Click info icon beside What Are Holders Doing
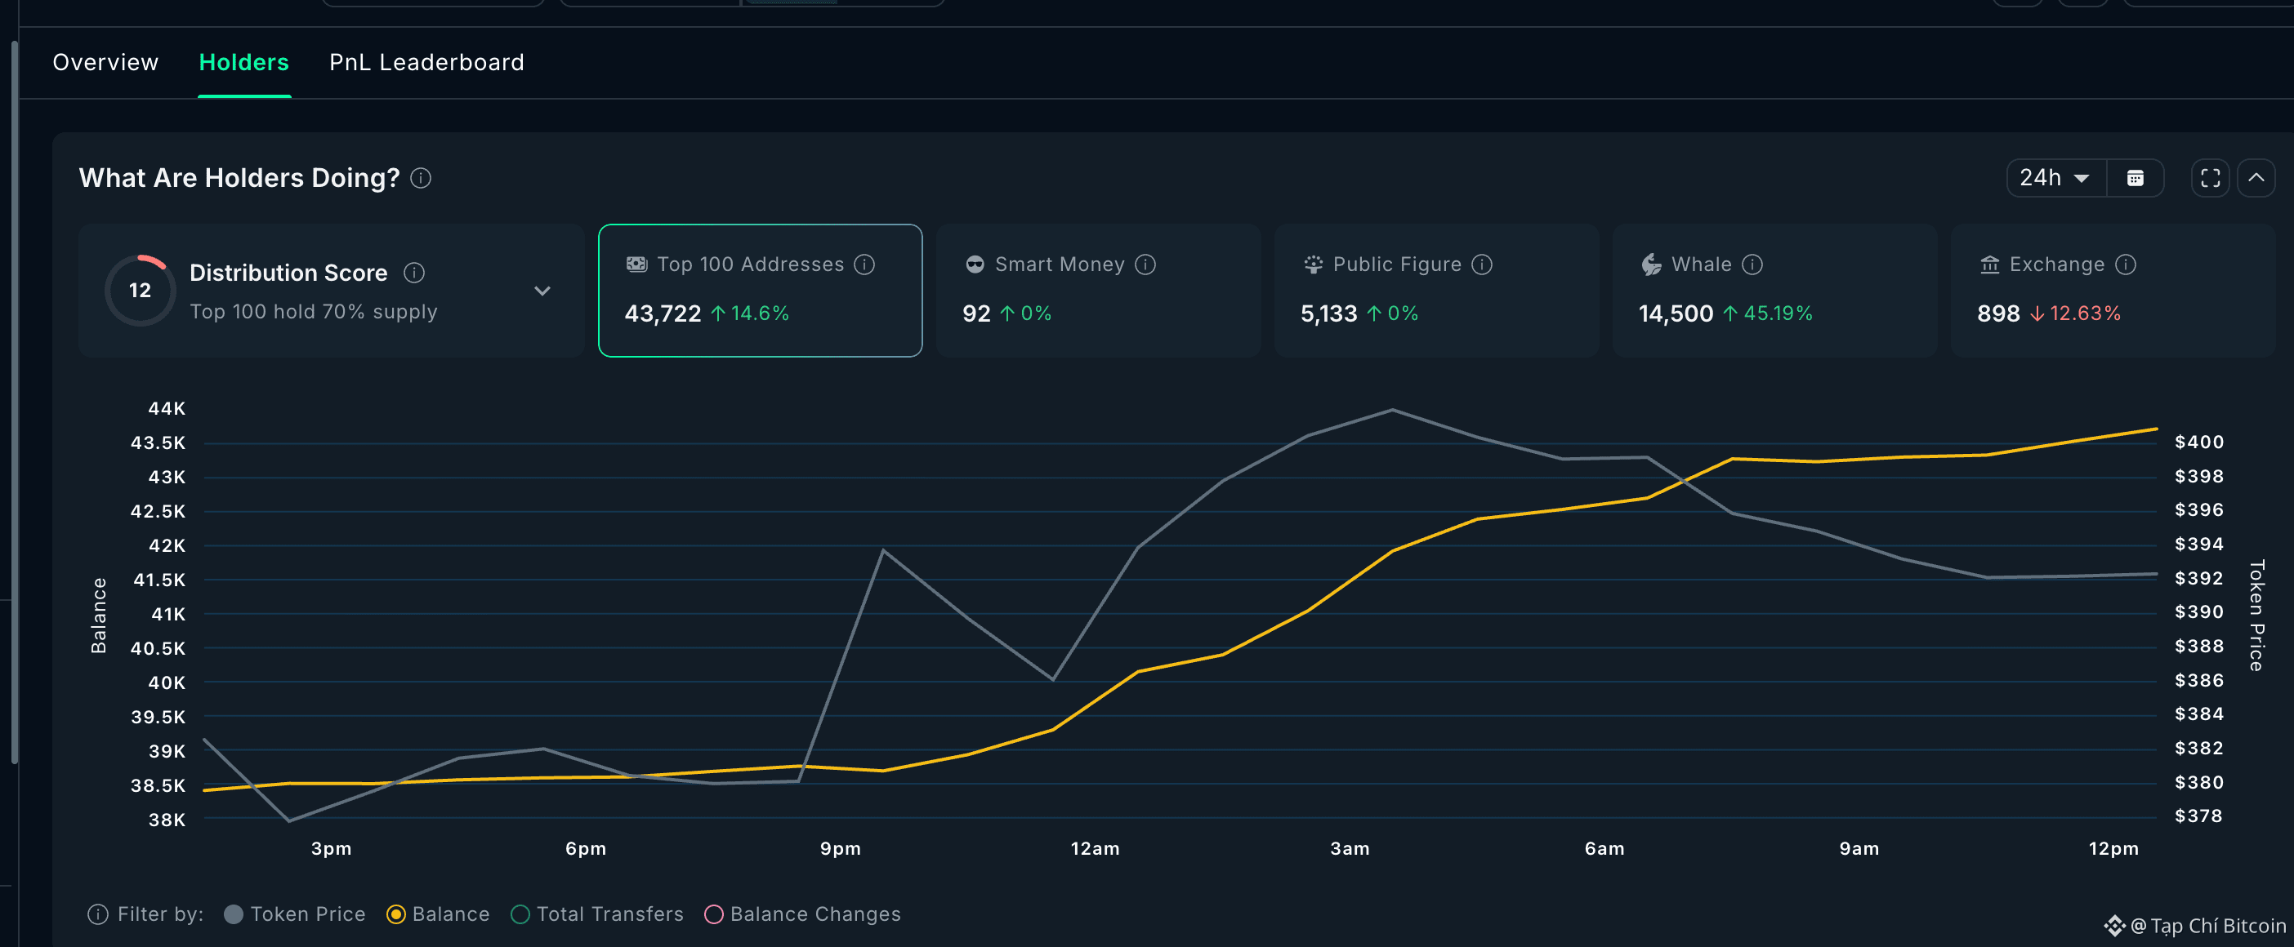 [421, 179]
